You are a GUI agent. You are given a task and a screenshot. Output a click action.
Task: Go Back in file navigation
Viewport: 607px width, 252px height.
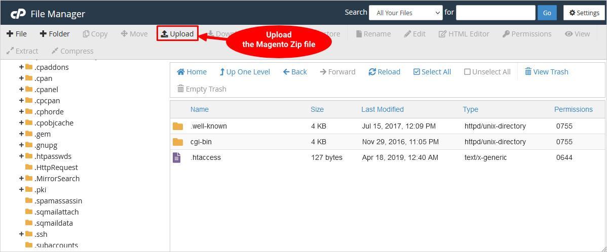pyautogui.click(x=295, y=72)
